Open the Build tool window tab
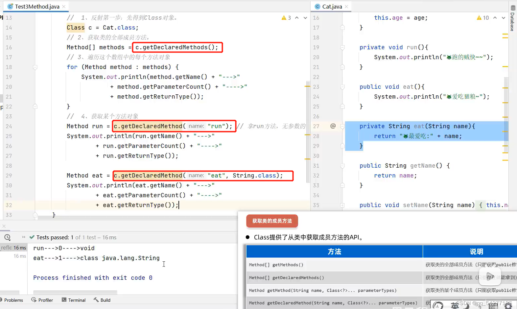This screenshot has width=517, height=309. pos(102,300)
